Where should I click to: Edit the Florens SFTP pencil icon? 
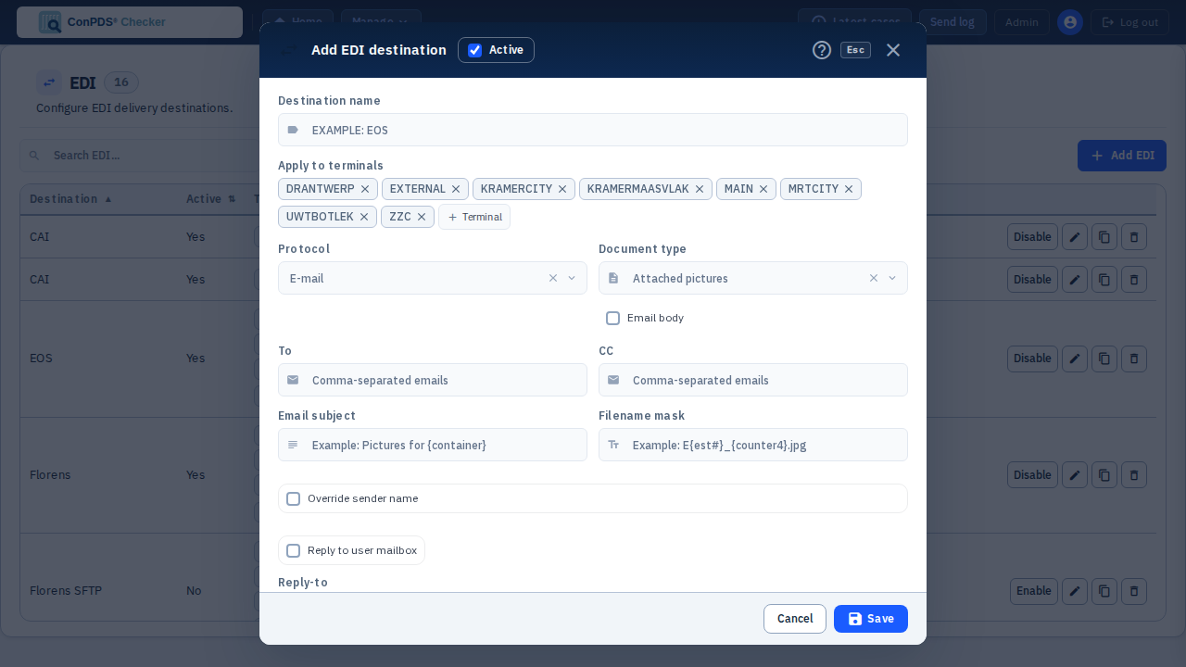(1075, 591)
